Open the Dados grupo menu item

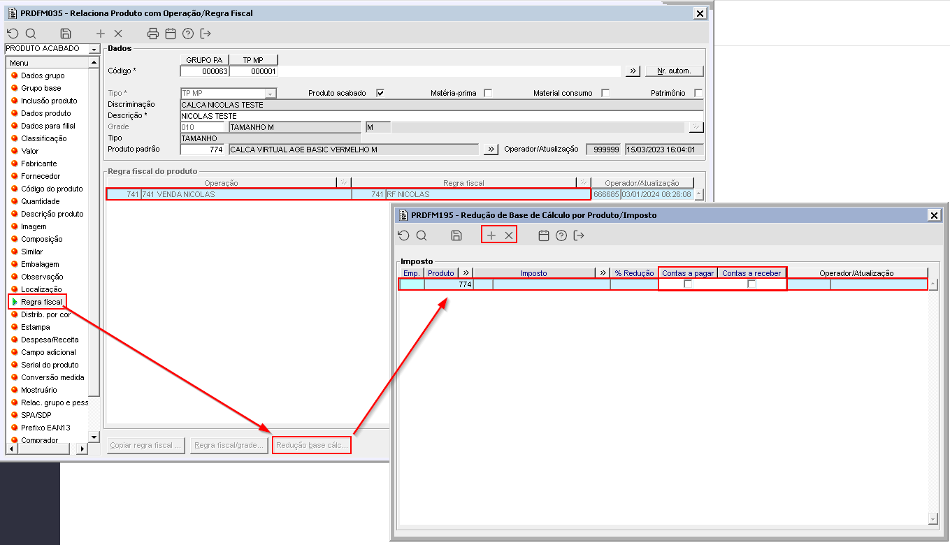click(43, 75)
